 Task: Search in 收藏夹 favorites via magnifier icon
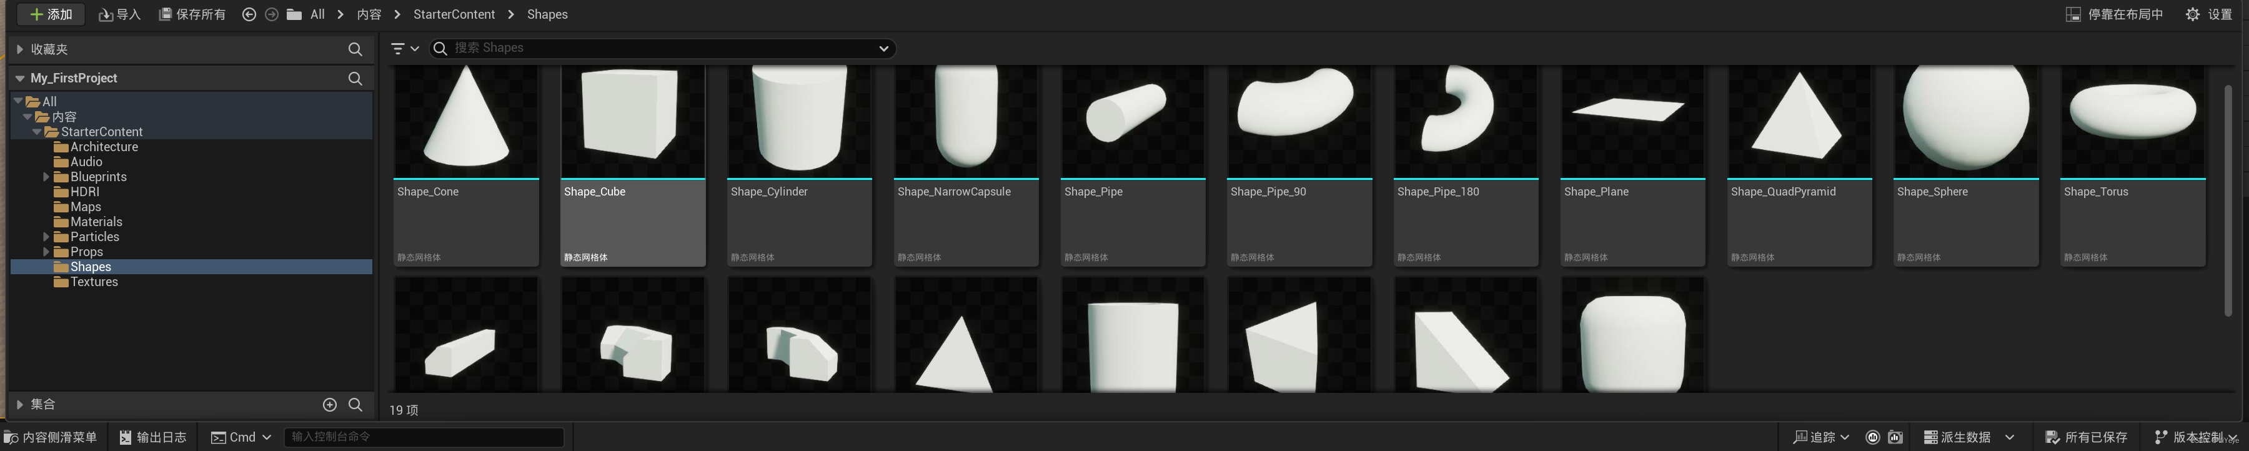tap(354, 50)
